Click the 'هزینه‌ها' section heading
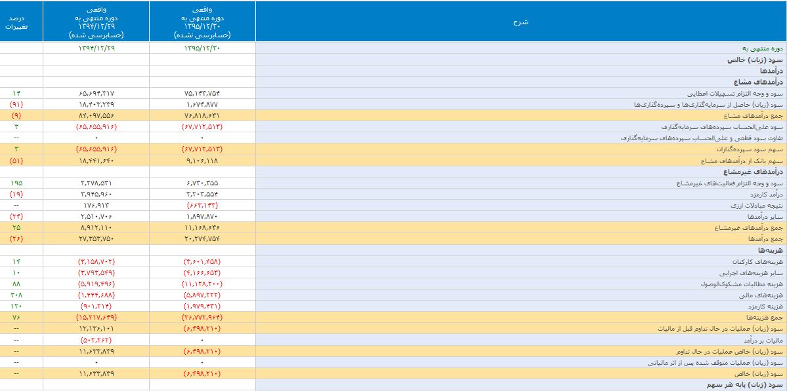This screenshot has width=787, height=391. coord(772,250)
